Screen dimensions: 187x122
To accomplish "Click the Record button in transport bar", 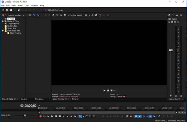I will (41, 116).
